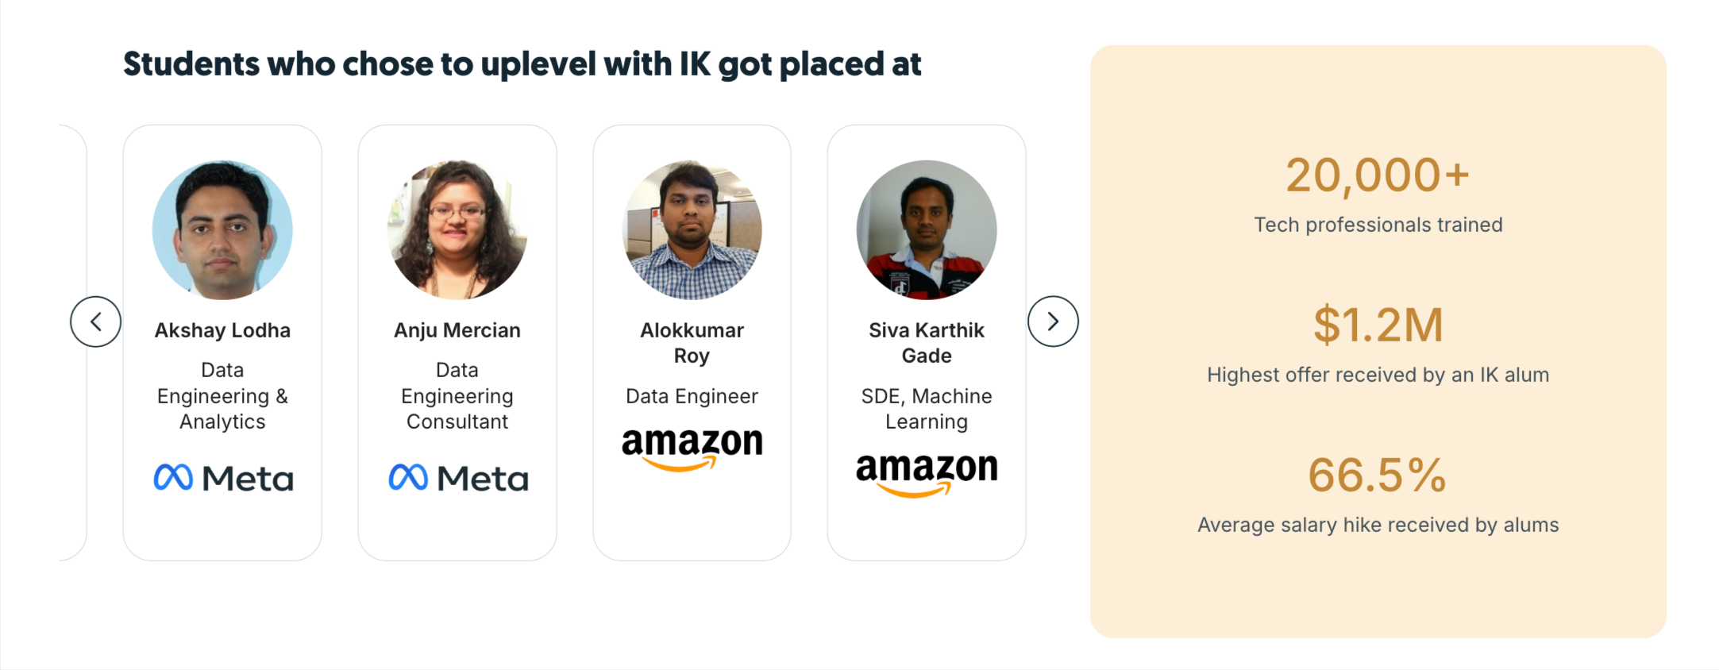Click the previous carousel arrow
This screenshot has height=670, width=1719.
95,322
